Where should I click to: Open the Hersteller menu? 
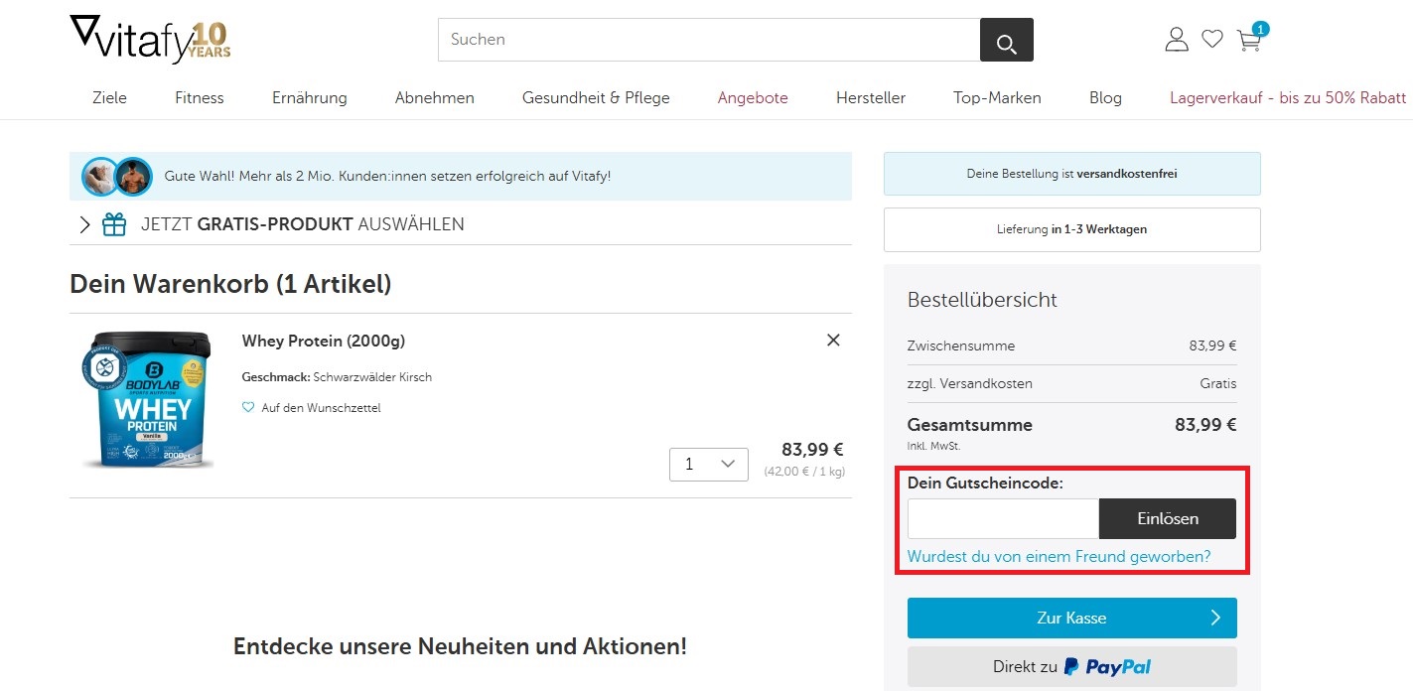[x=871, y=97]
